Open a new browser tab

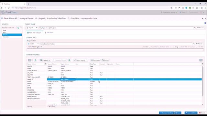point(28,4)
